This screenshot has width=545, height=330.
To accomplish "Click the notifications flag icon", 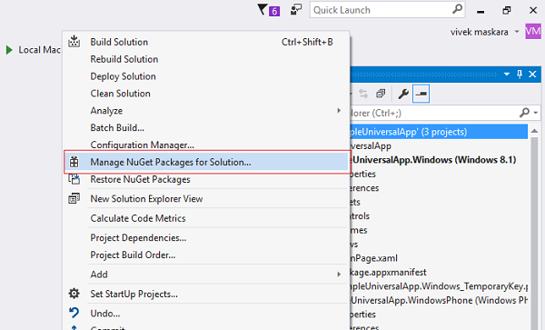I will (263, 10).
